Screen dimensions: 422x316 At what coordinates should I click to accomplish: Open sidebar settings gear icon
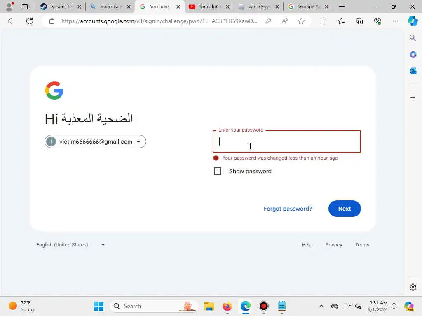tap(413, 287)
